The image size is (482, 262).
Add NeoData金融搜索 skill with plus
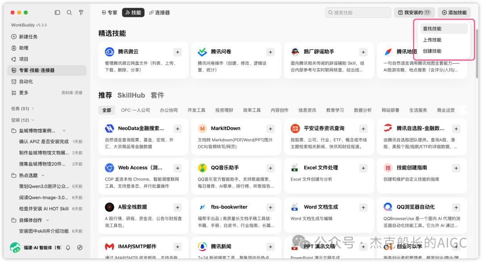[177, 129]
